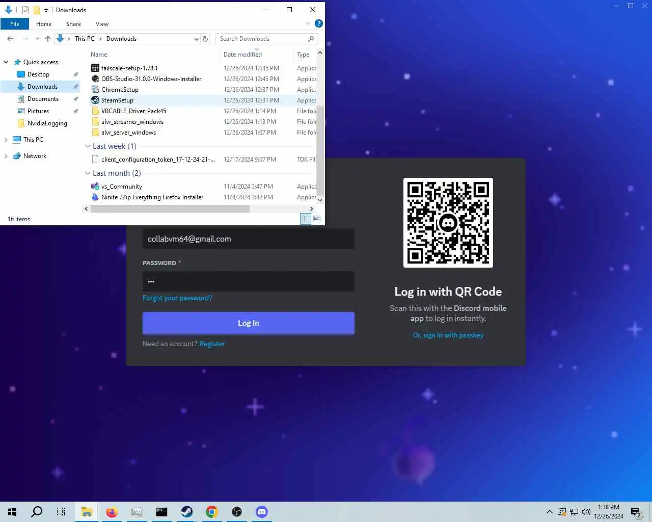Click the horizontal scrollbar in file list
This screenshot has height=522, width=652.
170,209
